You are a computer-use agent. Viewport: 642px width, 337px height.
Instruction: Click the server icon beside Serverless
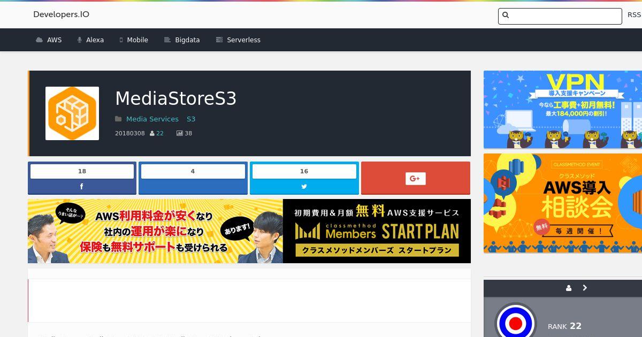point(219,40)
